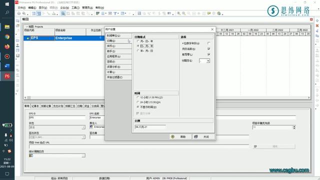Click the Gantt chart view icon in the toolbar

pos(38,13)
